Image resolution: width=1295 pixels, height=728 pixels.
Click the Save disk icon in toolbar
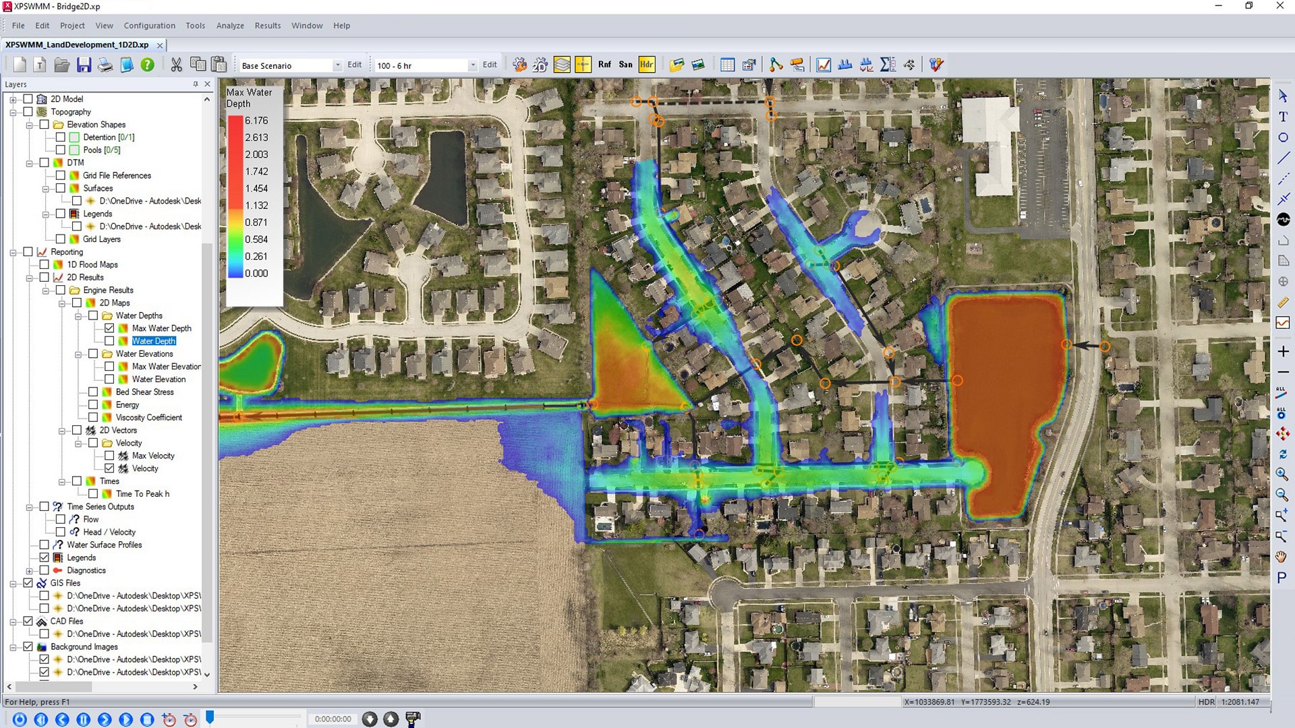(84, 65)
